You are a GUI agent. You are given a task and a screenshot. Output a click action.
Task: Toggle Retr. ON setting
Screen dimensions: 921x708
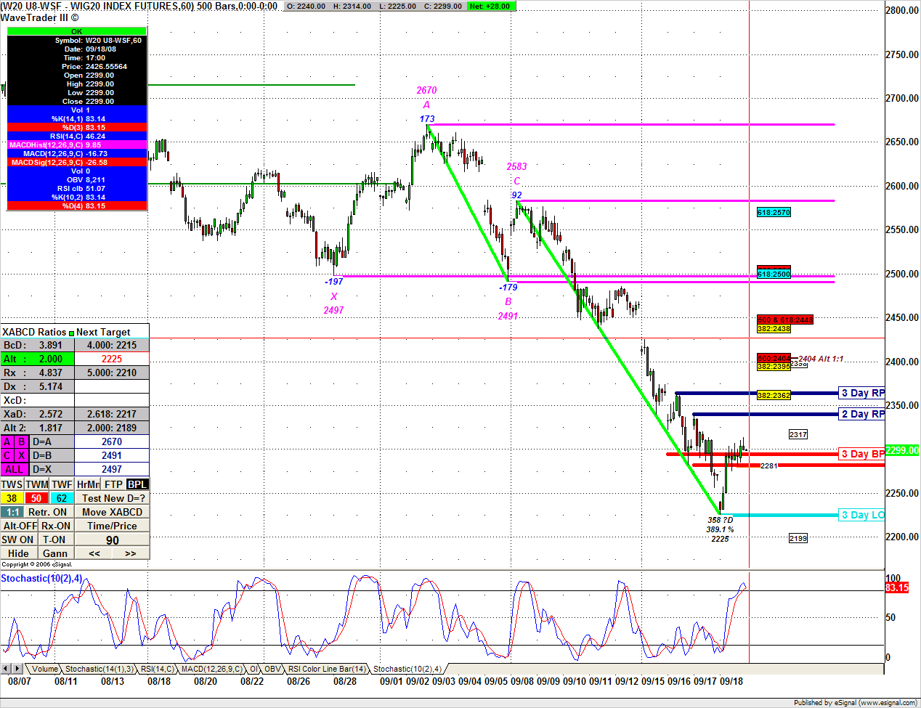(49, 512)
